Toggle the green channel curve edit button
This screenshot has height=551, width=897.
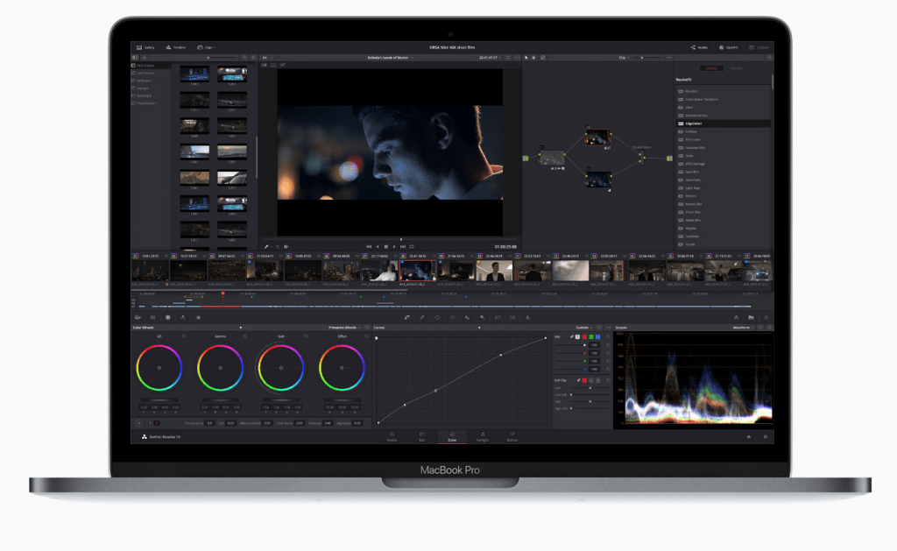coord(591,336)
